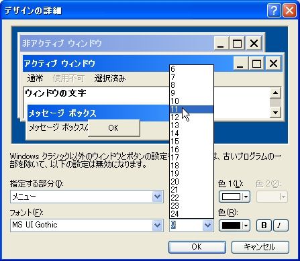300x261 pixels.
Task: Click the help question mark button
Action: click(x=274, y=10)
